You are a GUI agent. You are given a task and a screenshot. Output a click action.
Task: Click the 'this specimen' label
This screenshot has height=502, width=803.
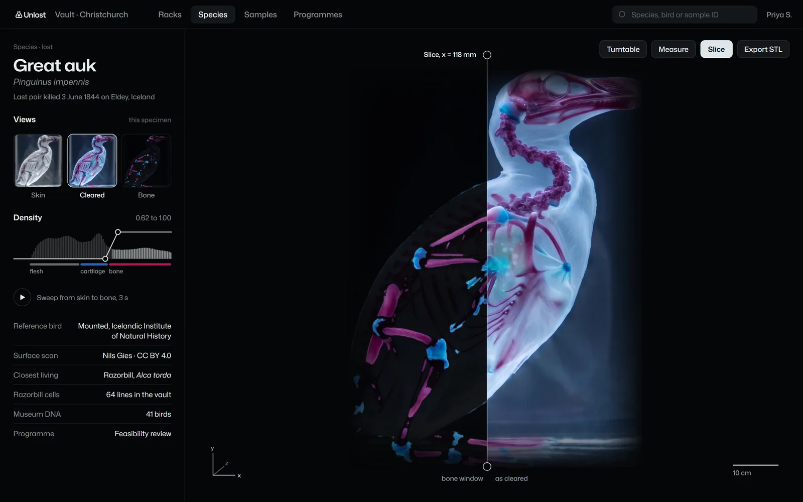click(x=150, y=120)
